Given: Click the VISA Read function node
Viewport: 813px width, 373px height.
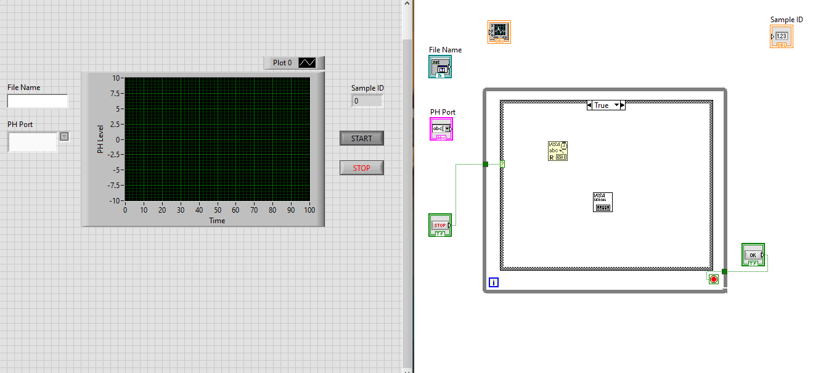Looking at the screenshot, I should (558, 151).
